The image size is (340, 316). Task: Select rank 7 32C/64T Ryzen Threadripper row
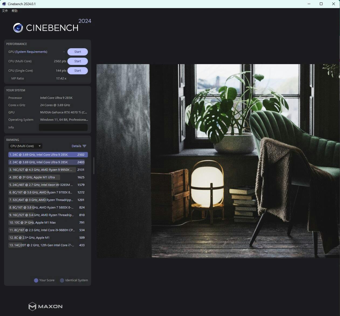[x=48, y=200]
